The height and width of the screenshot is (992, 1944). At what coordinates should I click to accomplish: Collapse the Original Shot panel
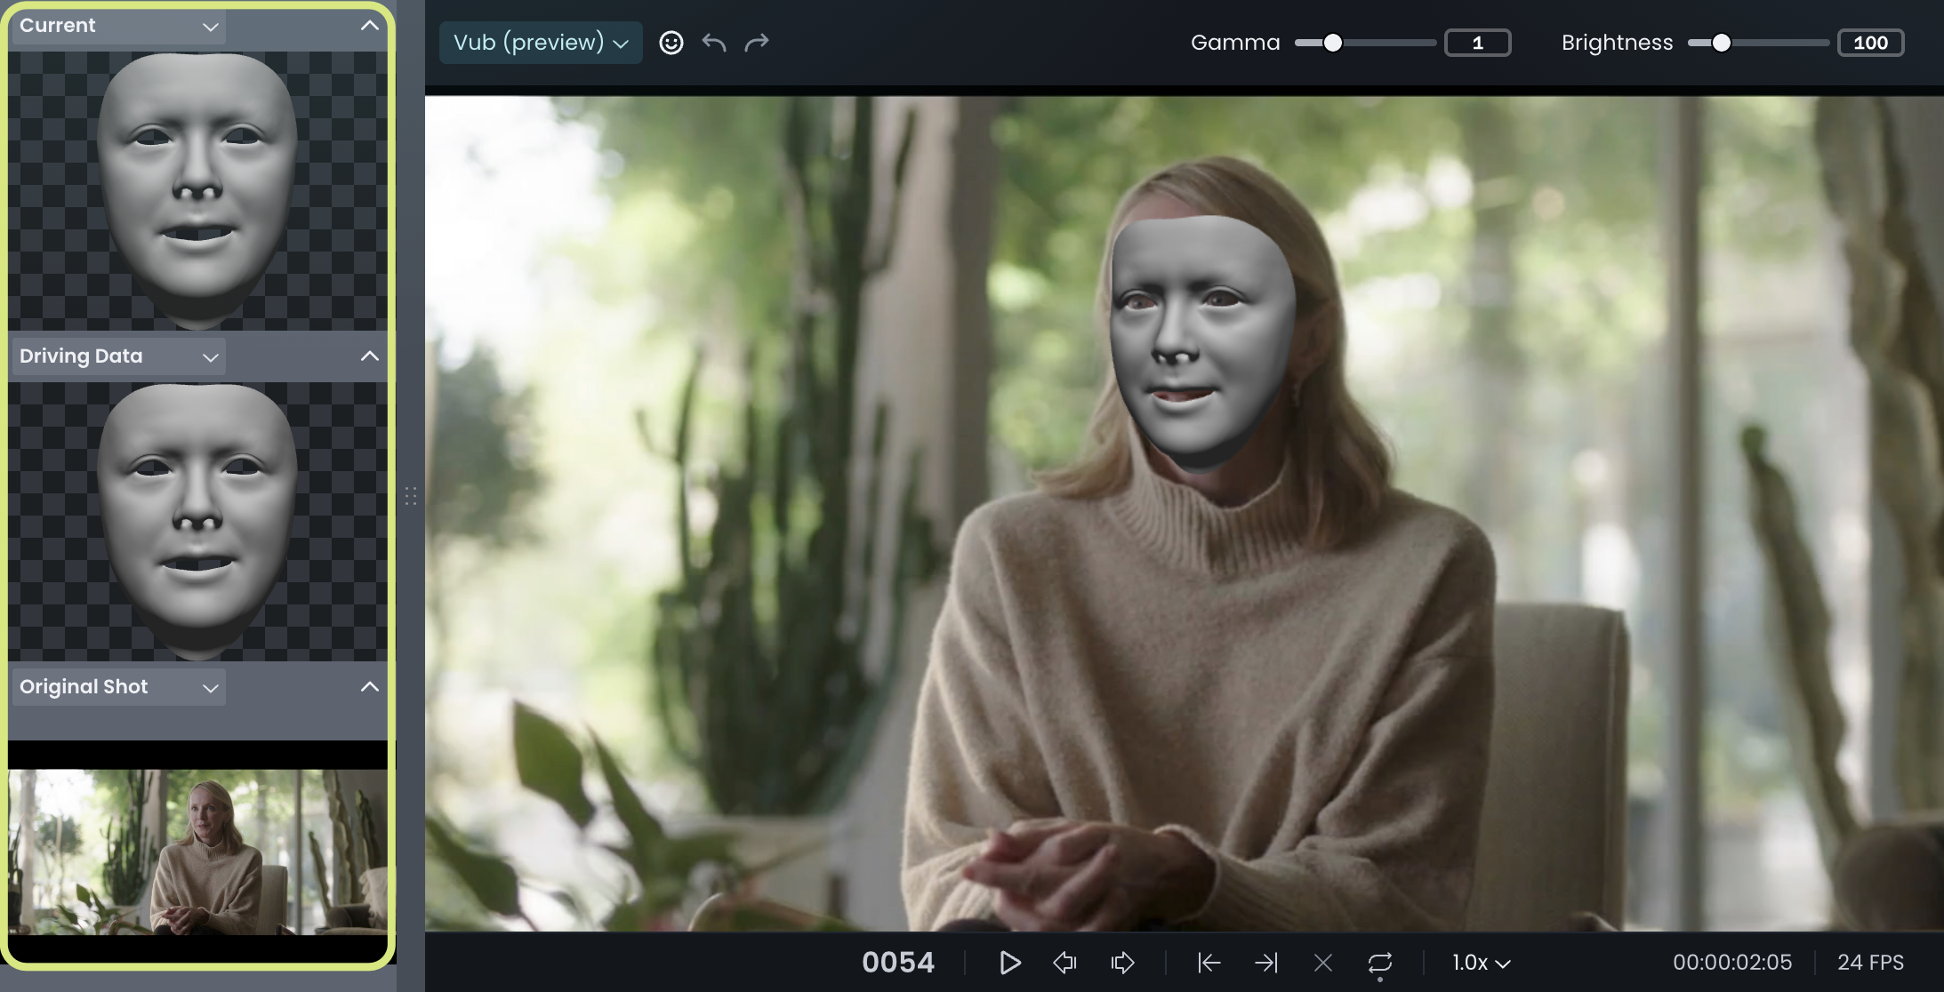(370, 687)
